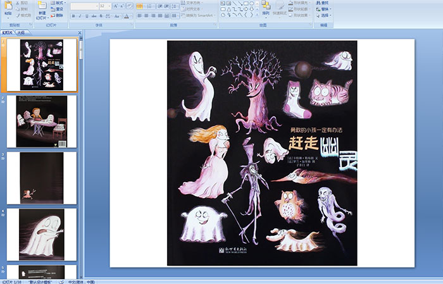Open Text Direction (文字方向) menu
443x284 pixels.
pos(192,3)
